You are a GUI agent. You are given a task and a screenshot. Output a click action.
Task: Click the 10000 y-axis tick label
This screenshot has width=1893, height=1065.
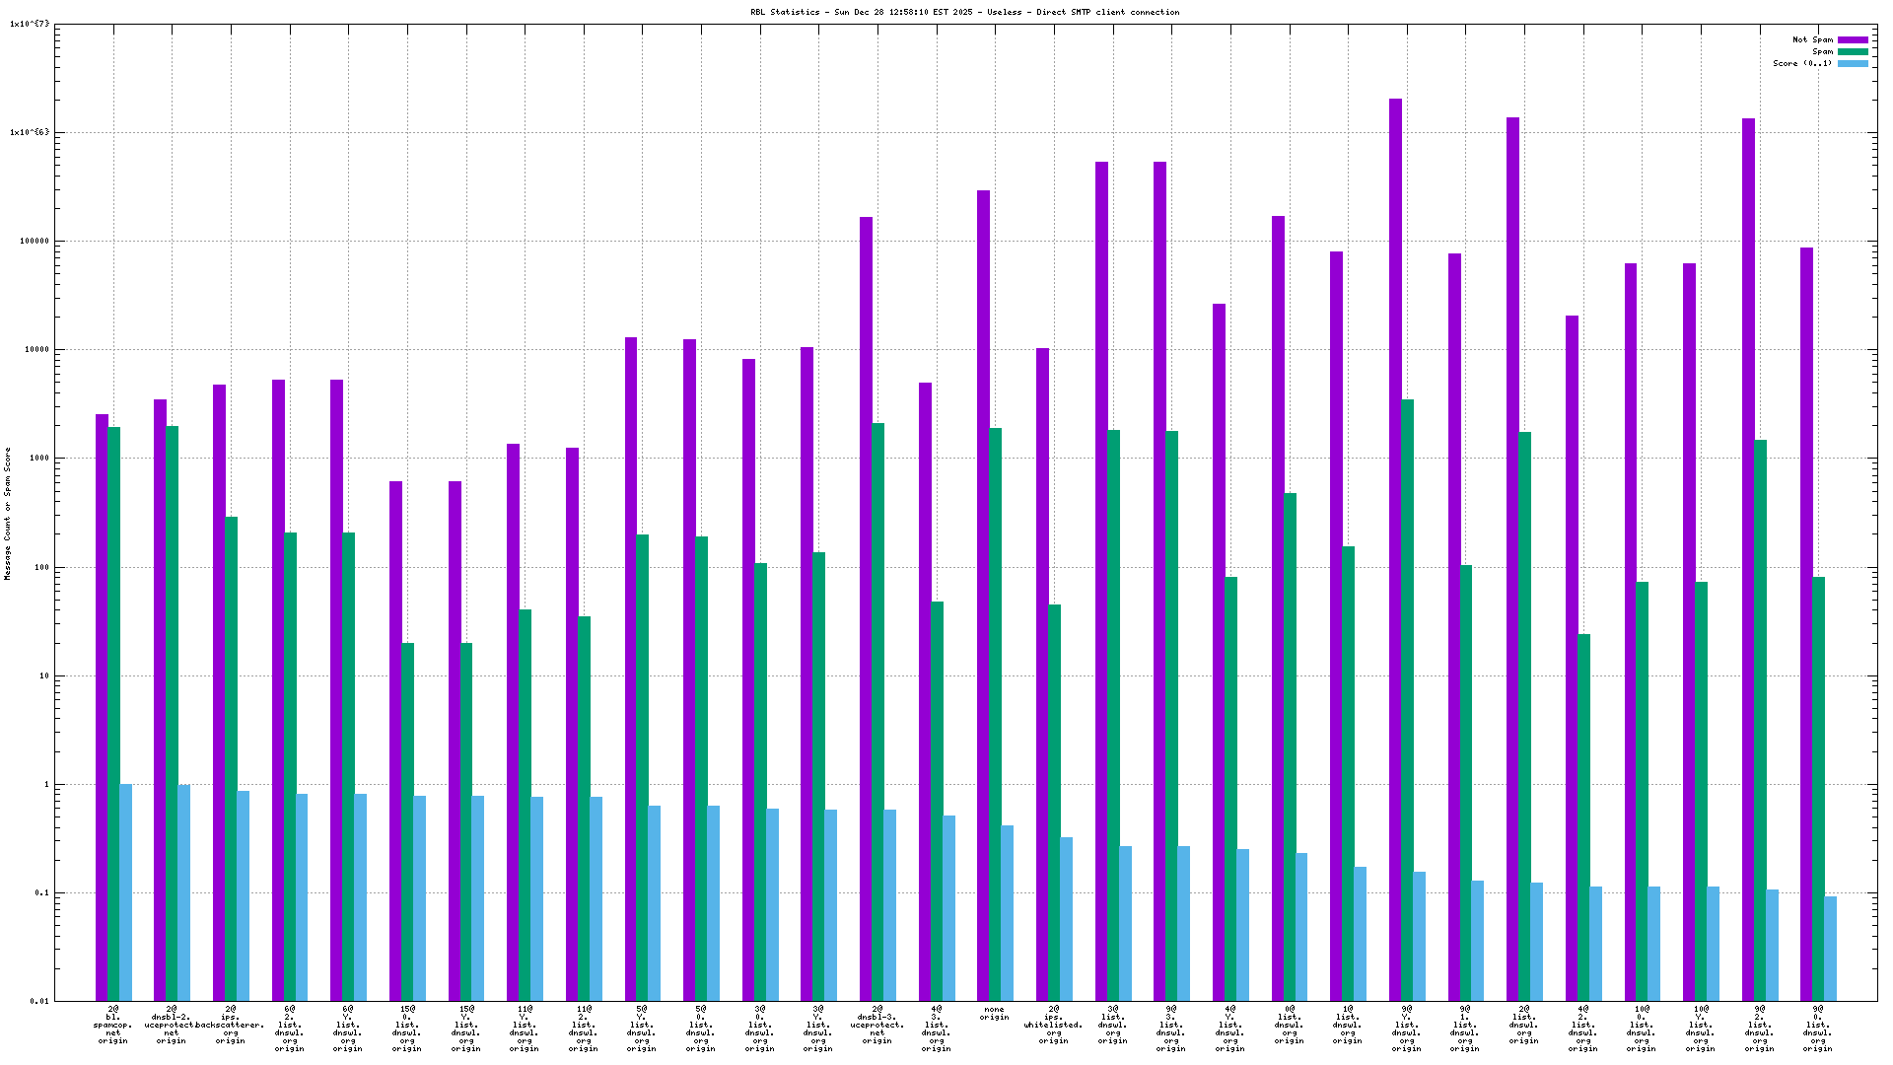point(35,350)
